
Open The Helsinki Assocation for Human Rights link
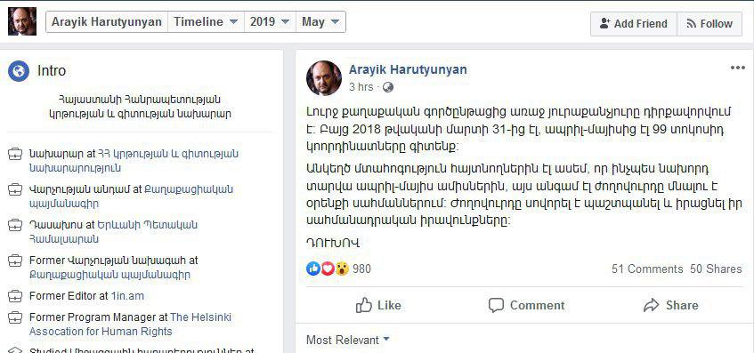[130, 325]
